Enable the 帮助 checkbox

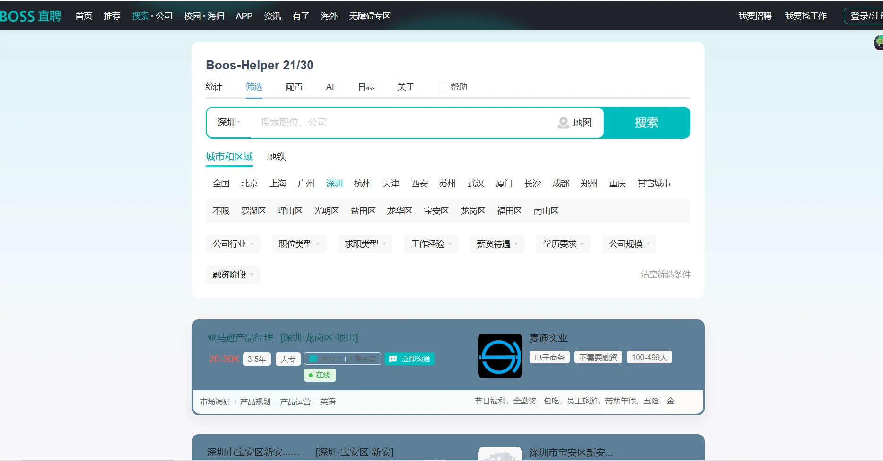point(442,86)
